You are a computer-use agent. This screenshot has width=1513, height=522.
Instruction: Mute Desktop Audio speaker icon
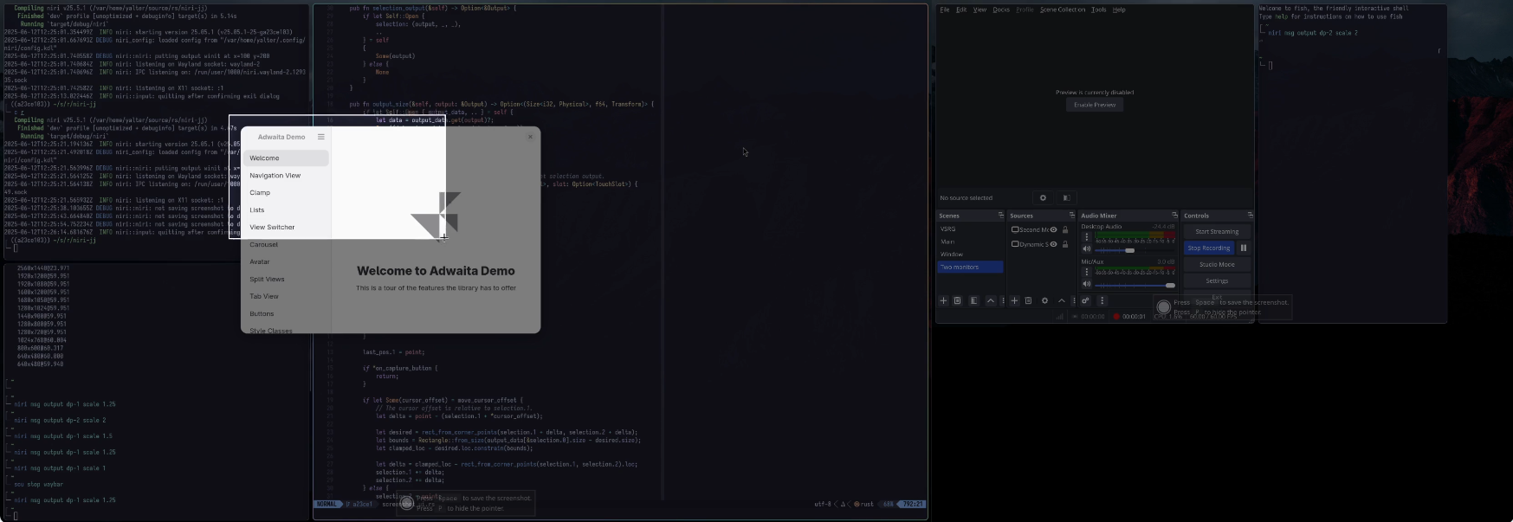coord(1087,249)
